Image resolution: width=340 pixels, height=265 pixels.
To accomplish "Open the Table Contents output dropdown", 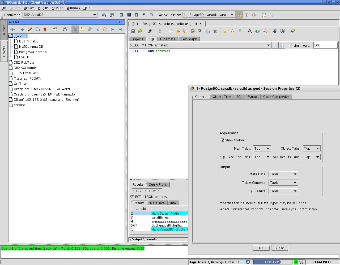I will click(283, 183).
